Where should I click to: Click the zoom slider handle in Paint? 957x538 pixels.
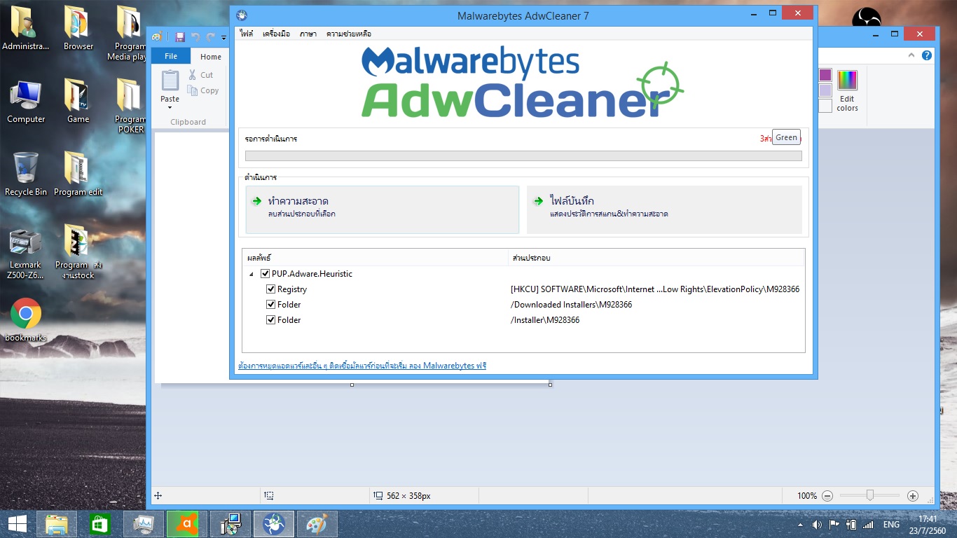(869, 496)
